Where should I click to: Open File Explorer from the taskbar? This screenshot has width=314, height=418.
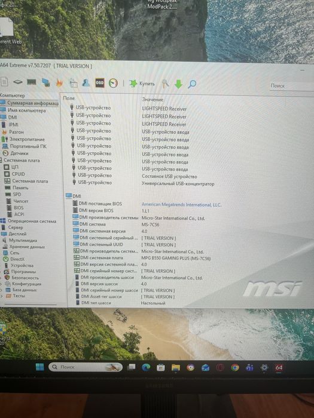pos(176,368)
